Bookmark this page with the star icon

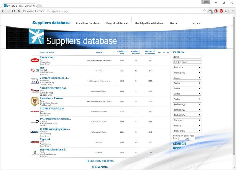(x=205, y=11)
